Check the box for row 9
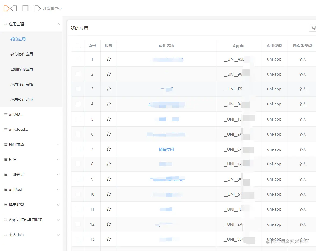Image resolution: width=316 pixels, height=251 pixels. 78,179
